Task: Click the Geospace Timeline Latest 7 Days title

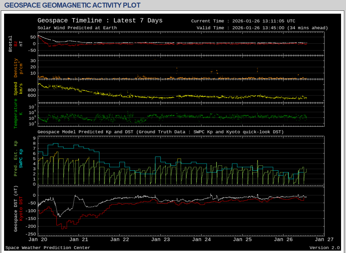Action: click(x=100, y=21)
